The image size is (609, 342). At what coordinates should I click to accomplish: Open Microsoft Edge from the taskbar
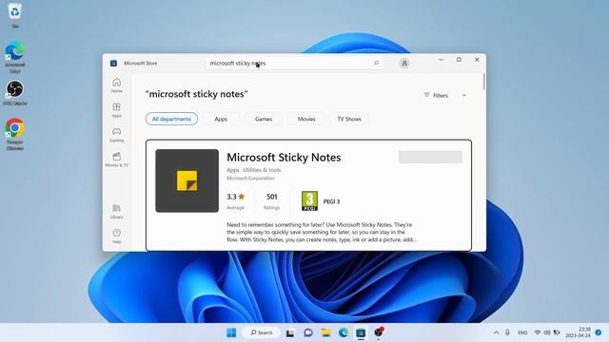[343, 332]
